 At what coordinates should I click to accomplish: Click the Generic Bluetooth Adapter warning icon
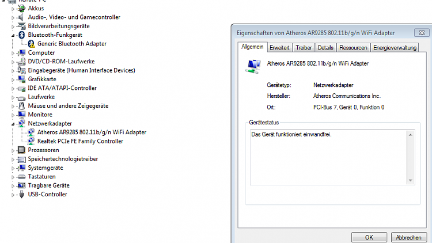click(x=32, y=44)
